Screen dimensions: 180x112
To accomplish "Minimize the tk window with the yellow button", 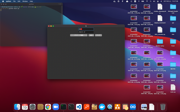I will click(51, 26).
